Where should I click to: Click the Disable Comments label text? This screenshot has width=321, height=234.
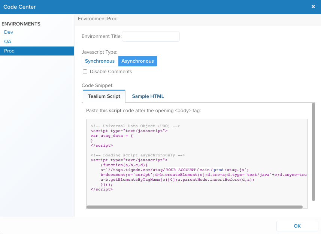tap(111, 72)
